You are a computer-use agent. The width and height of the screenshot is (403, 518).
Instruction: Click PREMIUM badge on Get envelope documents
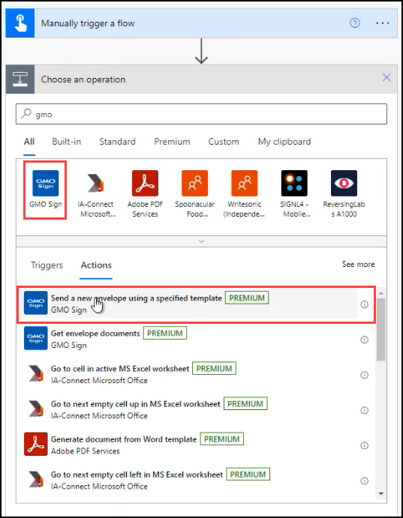click(165, 333)
